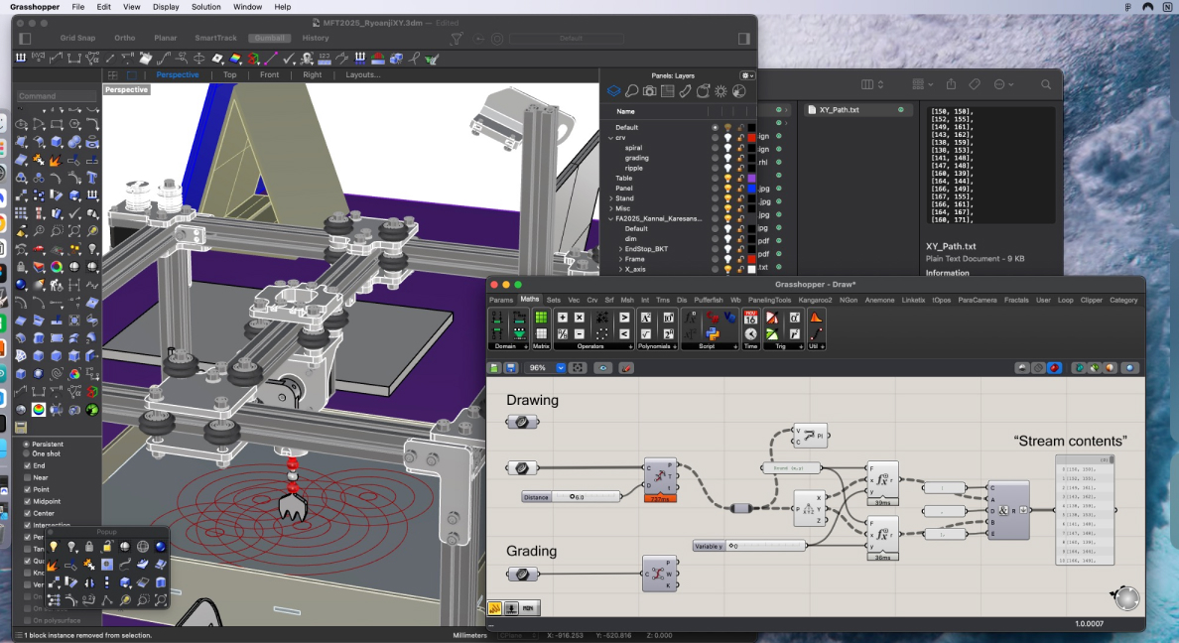Screen dimensions: 1179x643
Task: Click the blue color swatch of Panel layer
Action: [751, 189]
